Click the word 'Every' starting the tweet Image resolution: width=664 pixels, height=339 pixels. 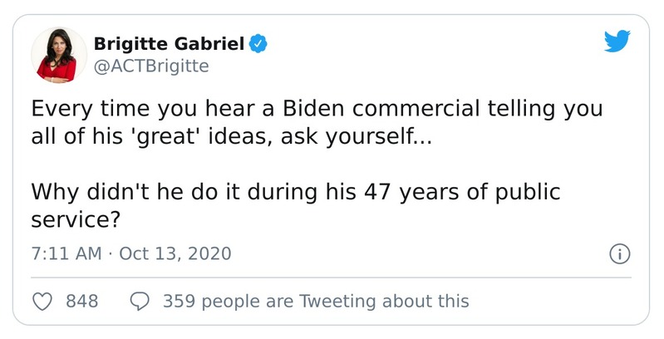click(x=57, y=110)
